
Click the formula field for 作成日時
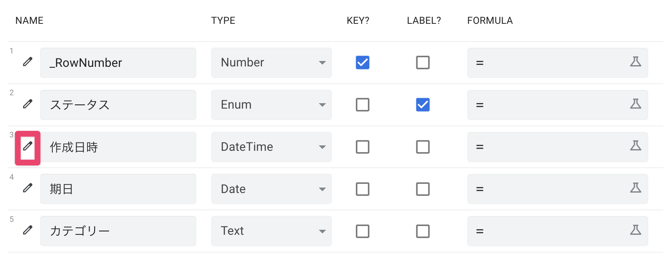[x=548, y=147]
